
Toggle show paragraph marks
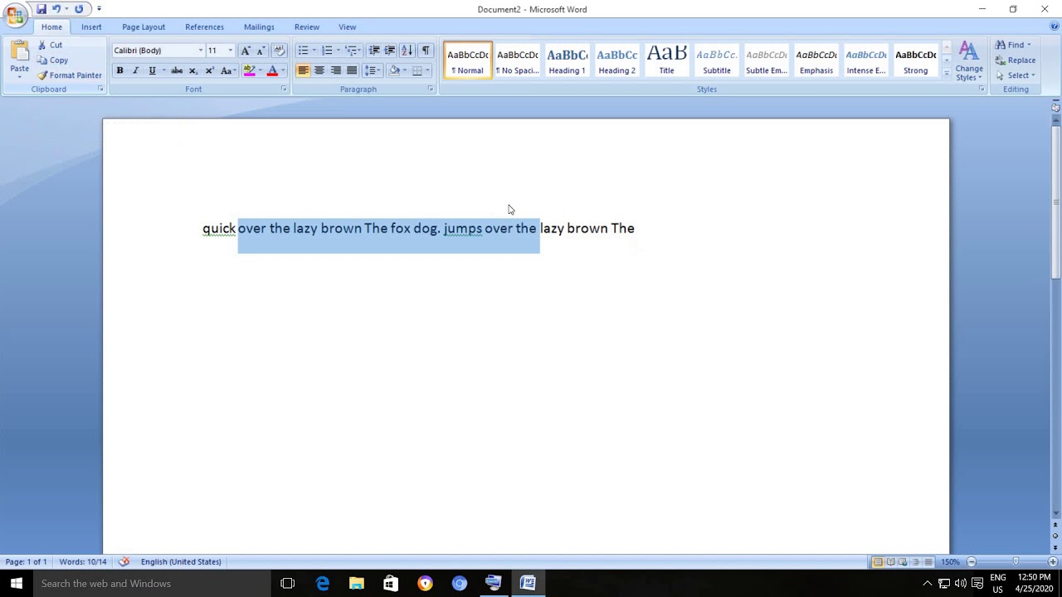point(426,51)
